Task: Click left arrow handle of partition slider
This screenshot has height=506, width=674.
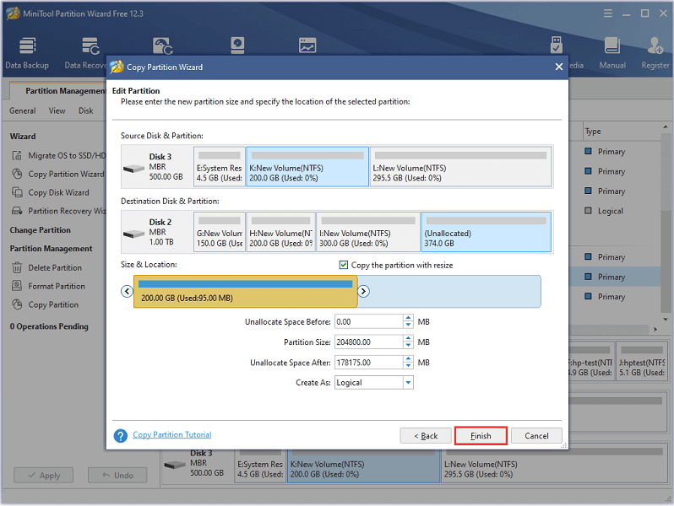Action: click(x=127, y=292)
